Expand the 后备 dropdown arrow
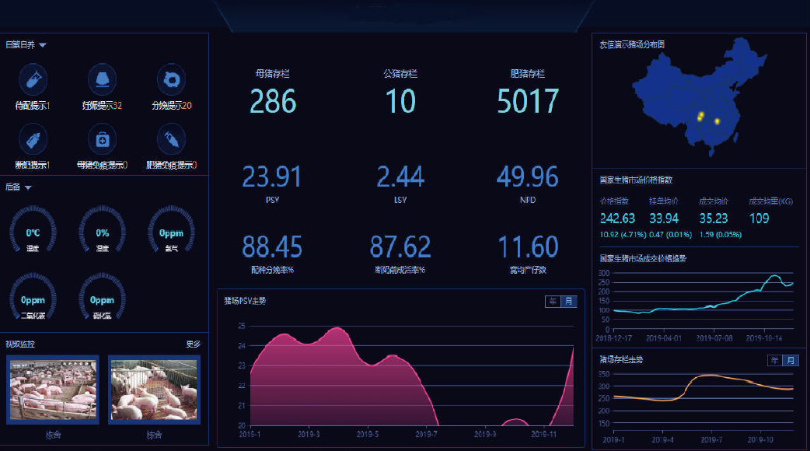This screenshot has height=451, width=810. (28, 187)
